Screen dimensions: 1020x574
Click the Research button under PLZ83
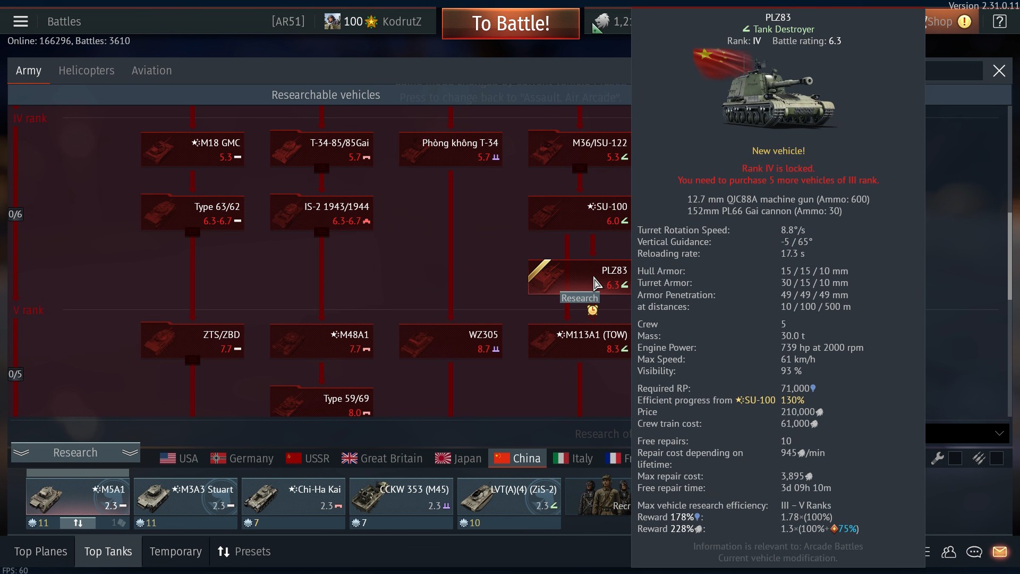[580, 298]
